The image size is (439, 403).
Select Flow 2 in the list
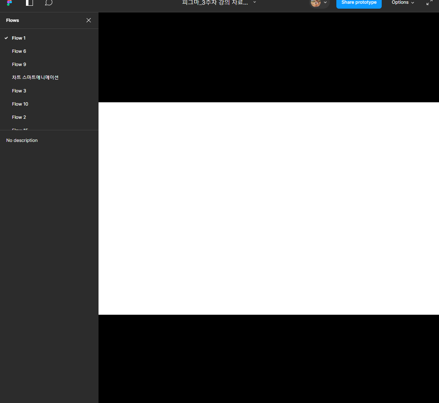pos(49,117)
